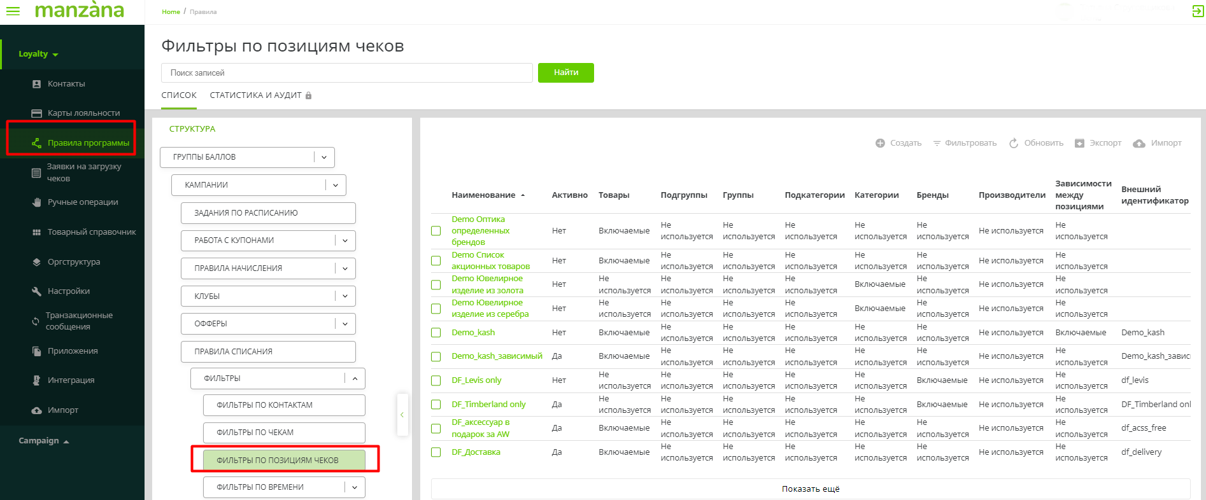This screenshot has height=500, width=1206.
Task: Check the DF_Levis only row checkbox
Action: [436, 380]
